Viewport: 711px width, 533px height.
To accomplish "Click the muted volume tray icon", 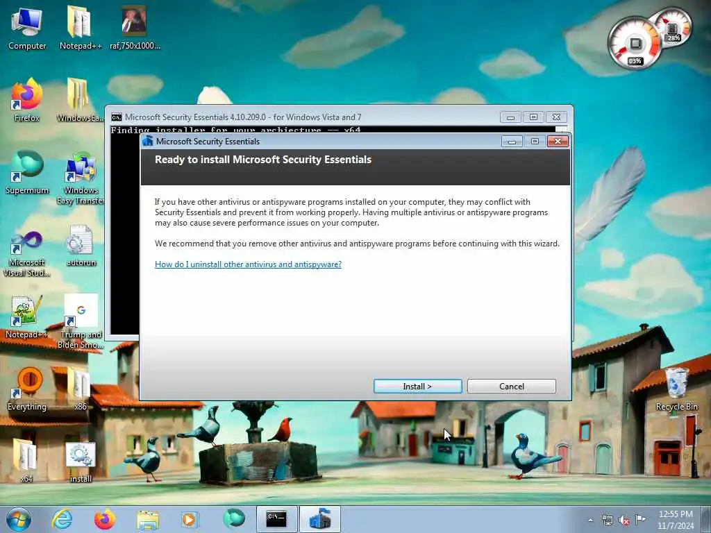I will point(624,521).
